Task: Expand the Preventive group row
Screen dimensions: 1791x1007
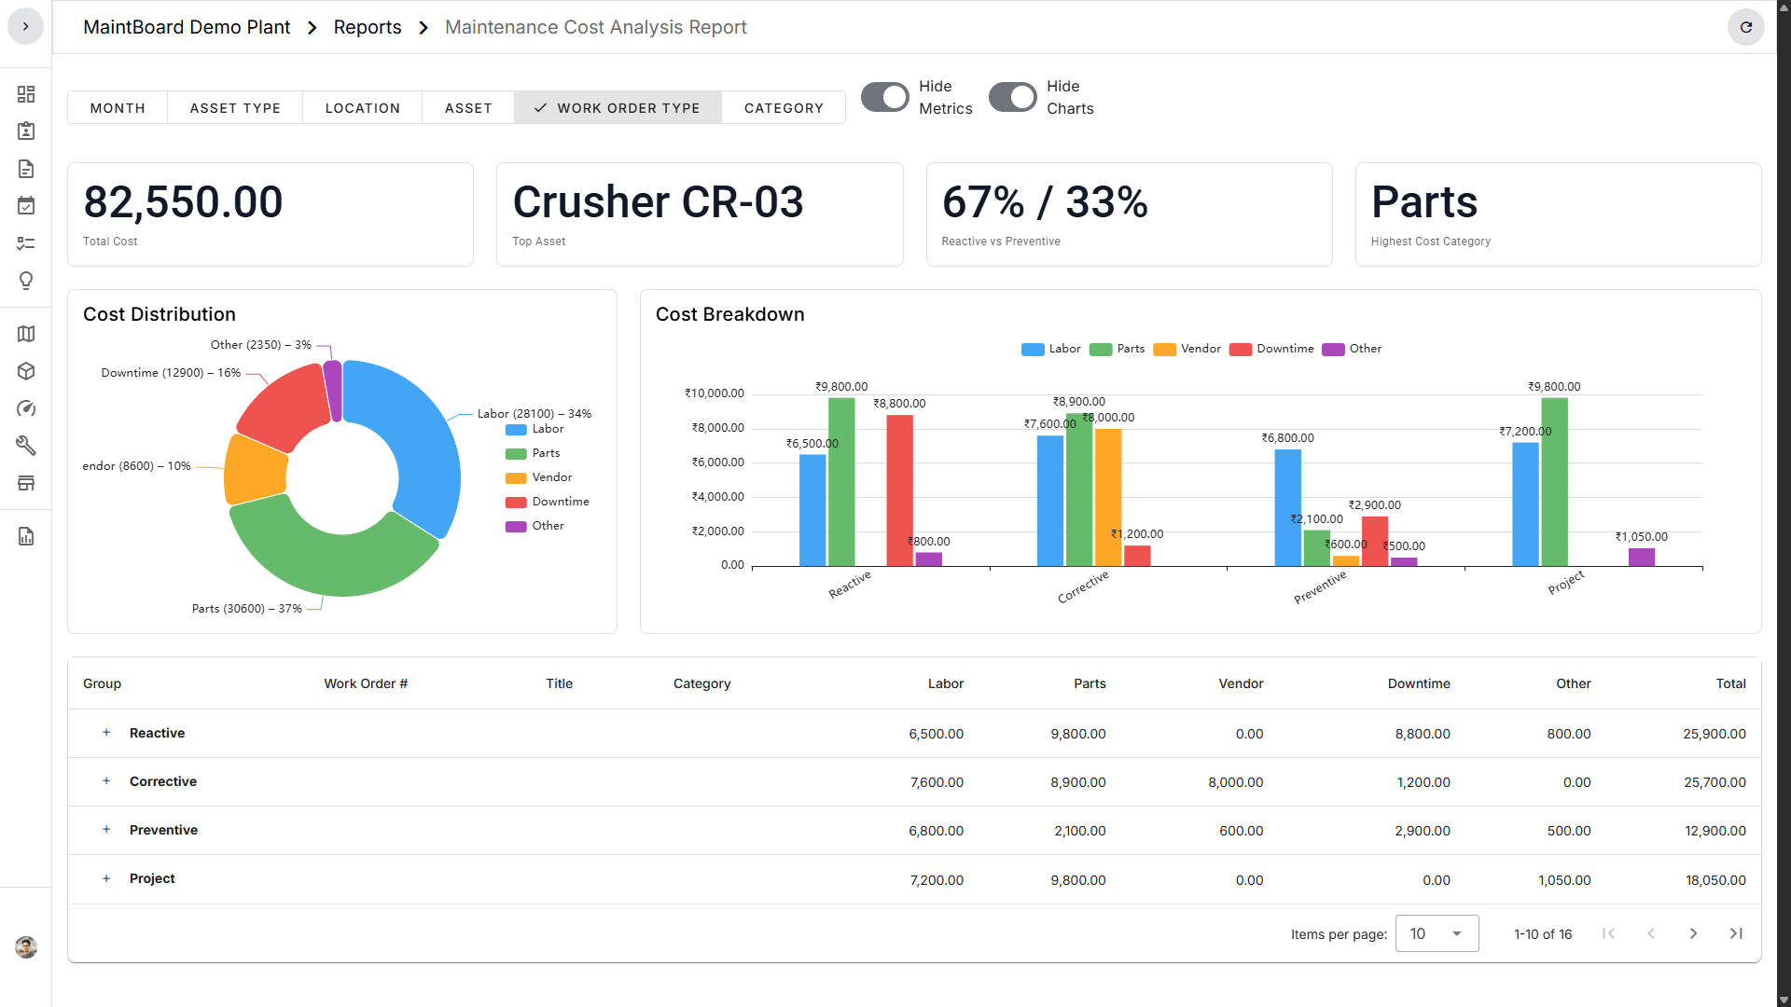Action: [x=105, y=830]
